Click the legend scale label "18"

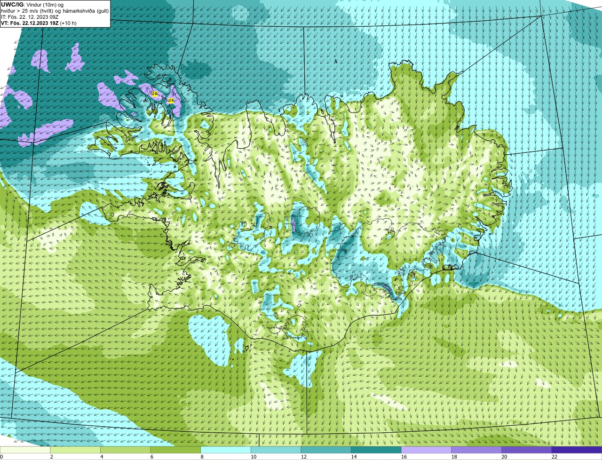pyautogui.click(x=454, y=457)
